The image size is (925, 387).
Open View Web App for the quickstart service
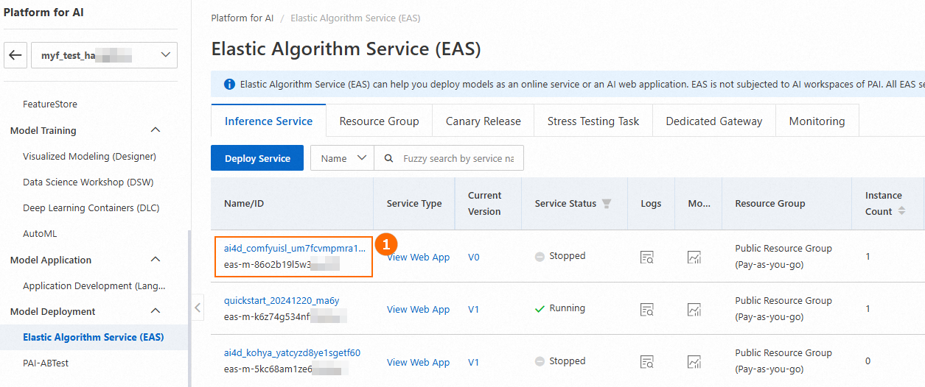click(418, 309)
